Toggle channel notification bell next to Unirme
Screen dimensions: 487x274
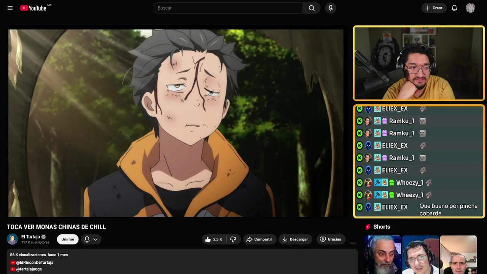87,239
